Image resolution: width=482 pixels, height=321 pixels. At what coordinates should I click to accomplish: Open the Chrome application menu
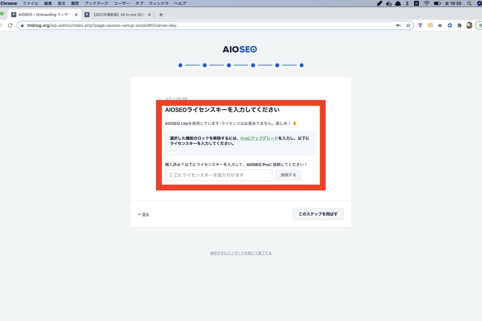point(8,4)
